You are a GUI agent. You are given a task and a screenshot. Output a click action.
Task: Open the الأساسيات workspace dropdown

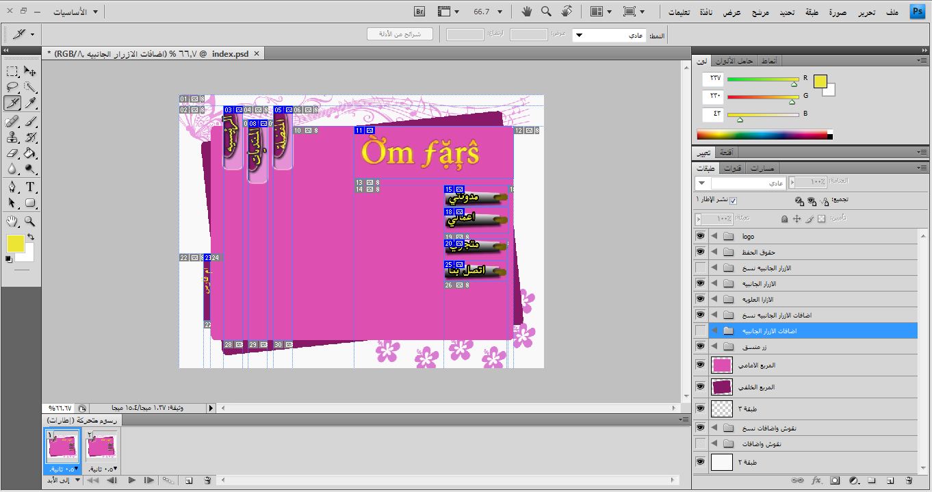(x=75, y=12)
